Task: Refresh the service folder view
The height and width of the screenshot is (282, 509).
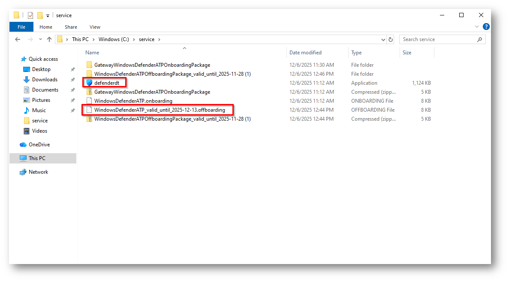Action: tap(391, 39)
